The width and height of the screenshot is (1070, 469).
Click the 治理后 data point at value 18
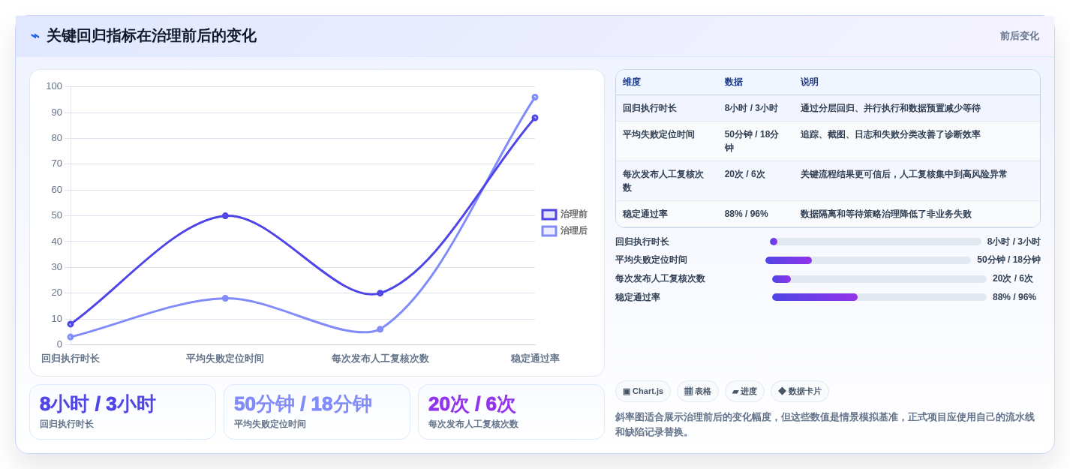click(x=225, y=298)
